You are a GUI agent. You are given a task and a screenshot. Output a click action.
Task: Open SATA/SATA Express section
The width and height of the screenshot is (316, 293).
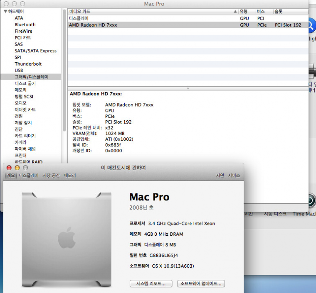pos(36,51)
